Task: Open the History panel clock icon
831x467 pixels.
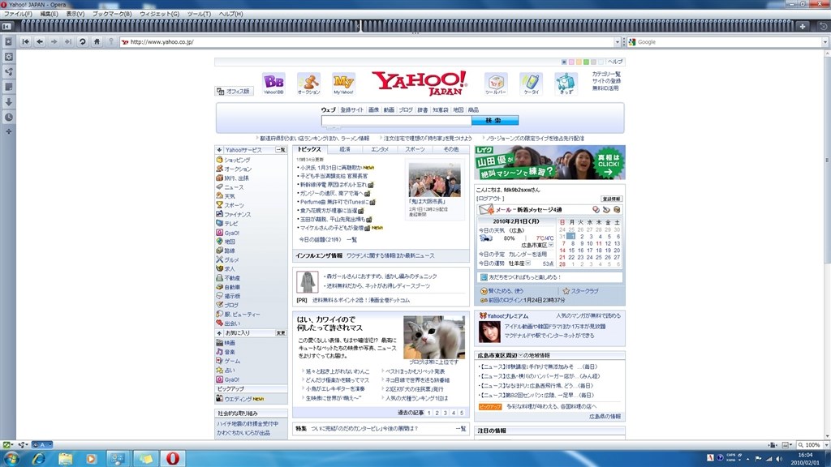Action: pyautogui.click(x=8, y=118)
